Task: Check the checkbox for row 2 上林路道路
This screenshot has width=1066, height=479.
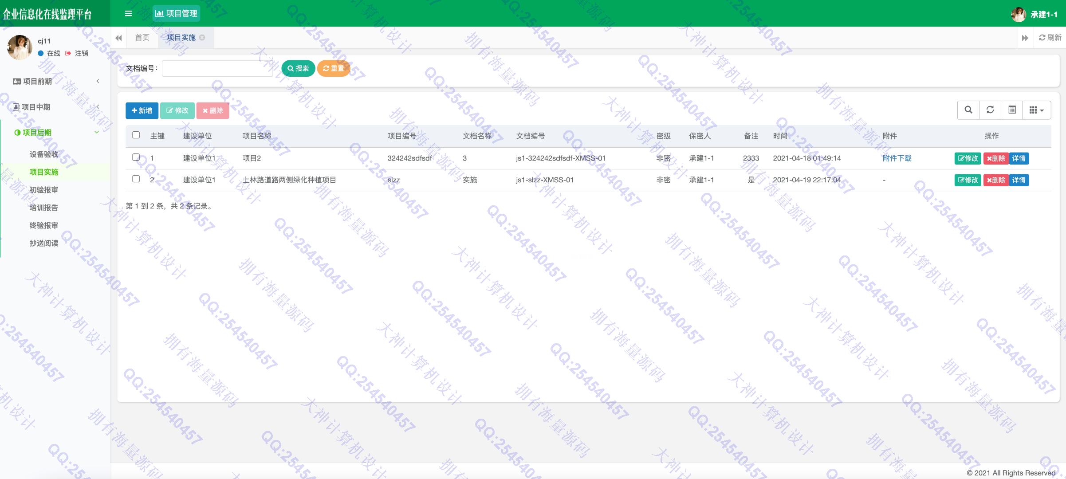Action: 136,179
